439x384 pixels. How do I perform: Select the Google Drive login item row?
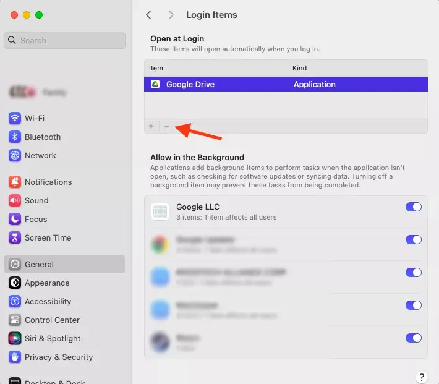(x=286, y=84)
